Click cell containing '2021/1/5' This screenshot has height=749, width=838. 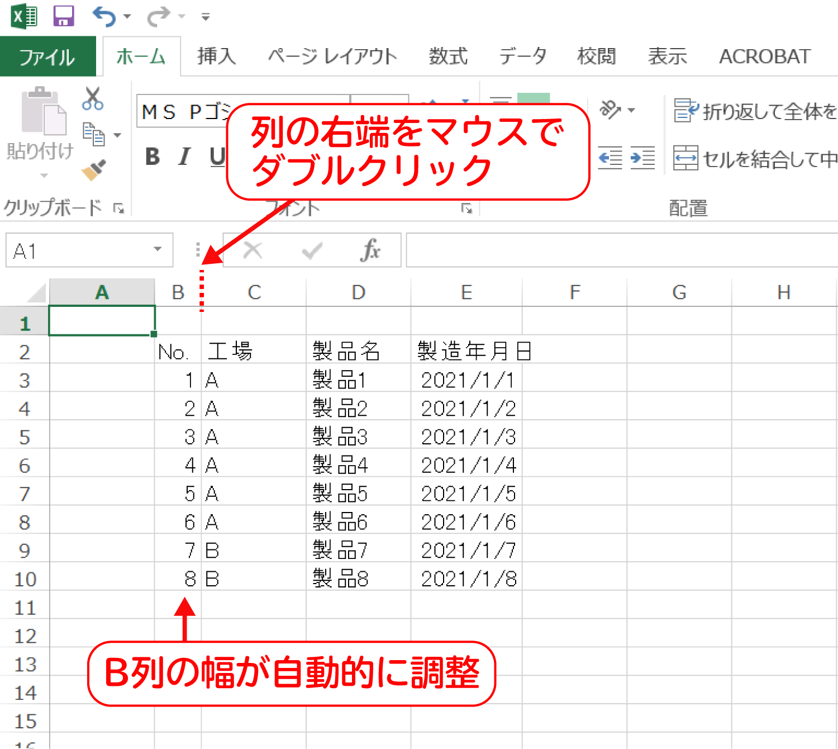pos(466,492)
